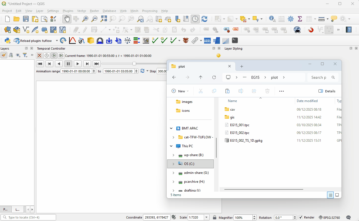Click the Zoom In magnifier

85,19
